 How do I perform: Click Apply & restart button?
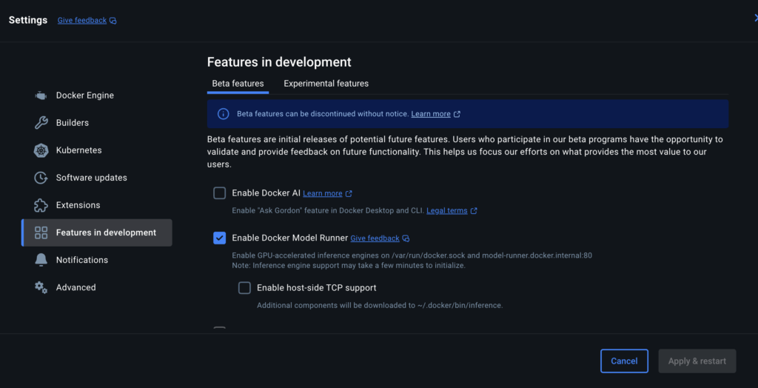click(697, 361)
